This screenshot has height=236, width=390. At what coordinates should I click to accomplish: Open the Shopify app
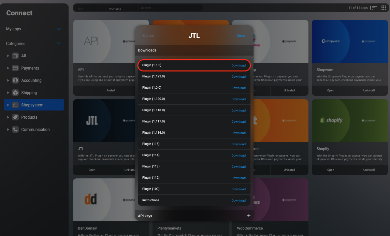click(x=331, y=170)
